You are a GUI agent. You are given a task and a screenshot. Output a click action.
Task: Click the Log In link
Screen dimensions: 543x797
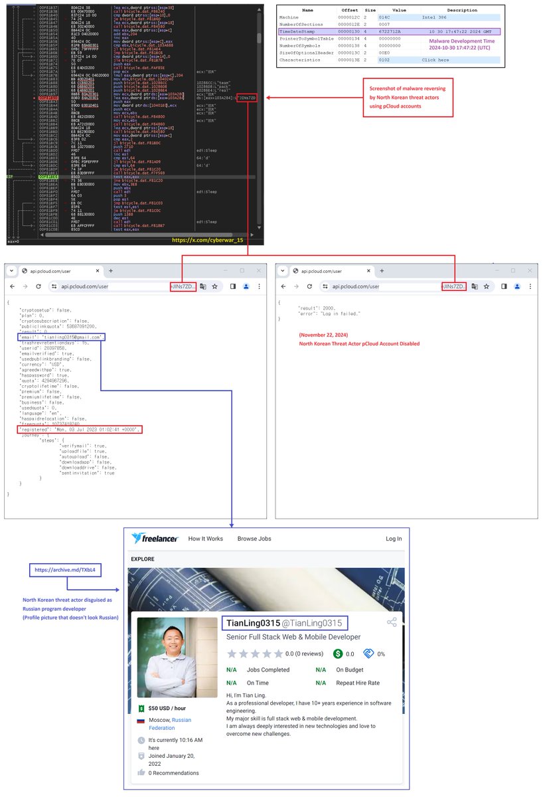coord(394,539)
